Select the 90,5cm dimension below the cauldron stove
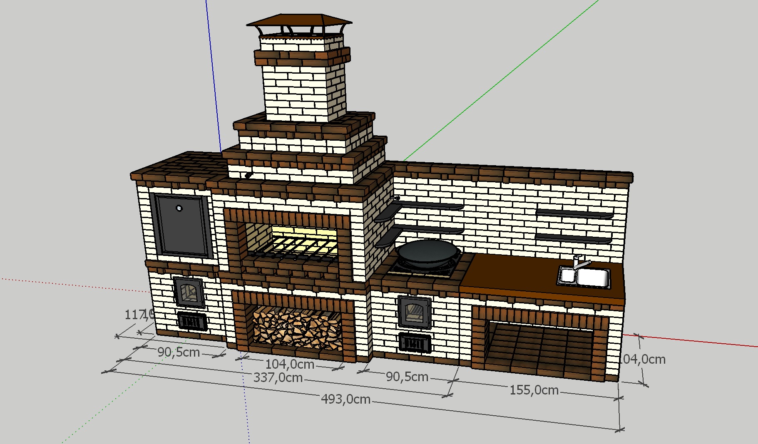The image size is (758, 444). [x=407, y=377]
